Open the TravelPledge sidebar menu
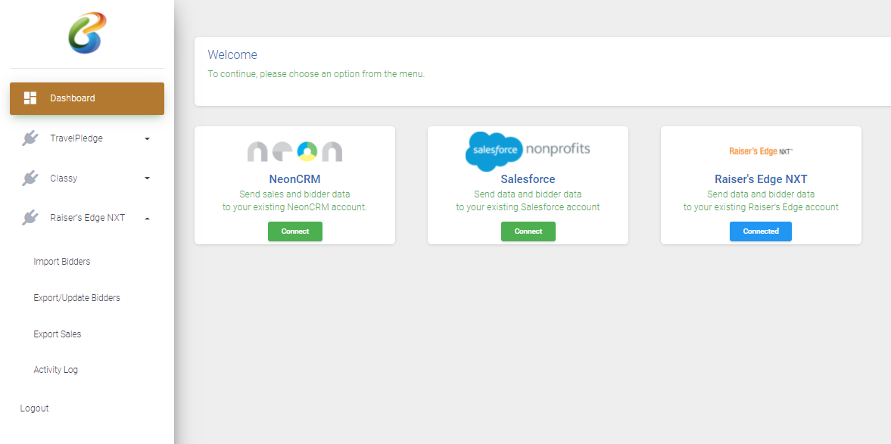Screen dimensions: 891x444 click(x=87, y=138)
